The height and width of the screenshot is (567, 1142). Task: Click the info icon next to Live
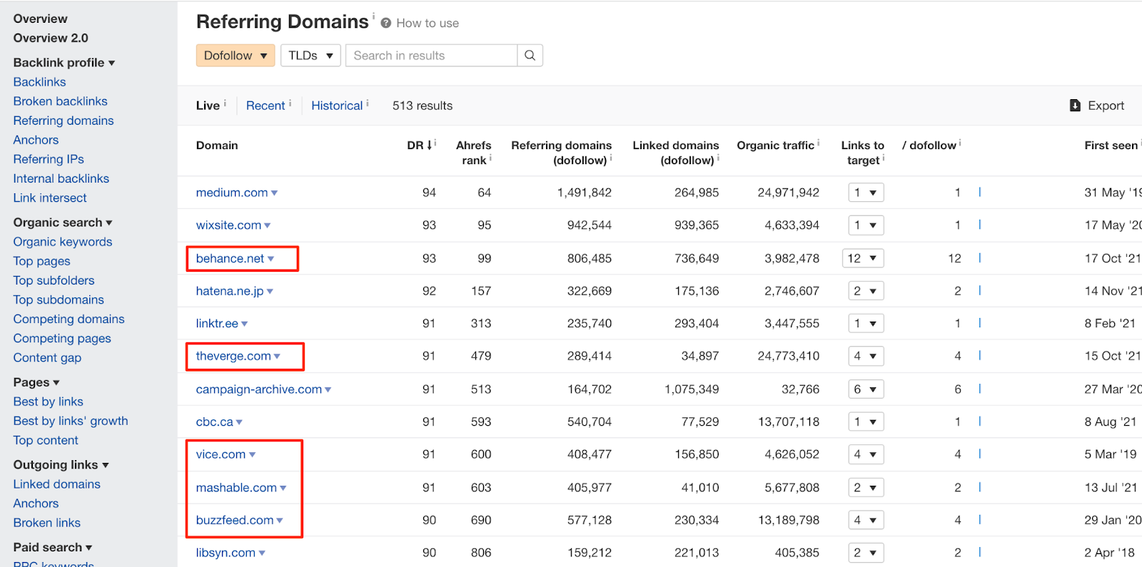pos(225,103)
